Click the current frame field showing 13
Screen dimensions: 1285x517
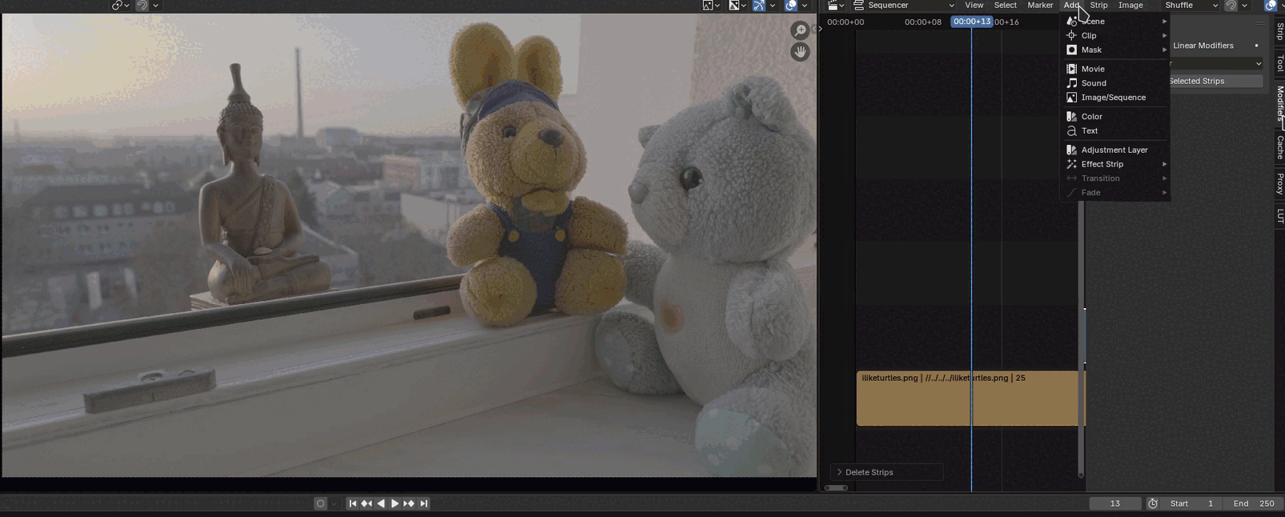(x=1114, y=503)
